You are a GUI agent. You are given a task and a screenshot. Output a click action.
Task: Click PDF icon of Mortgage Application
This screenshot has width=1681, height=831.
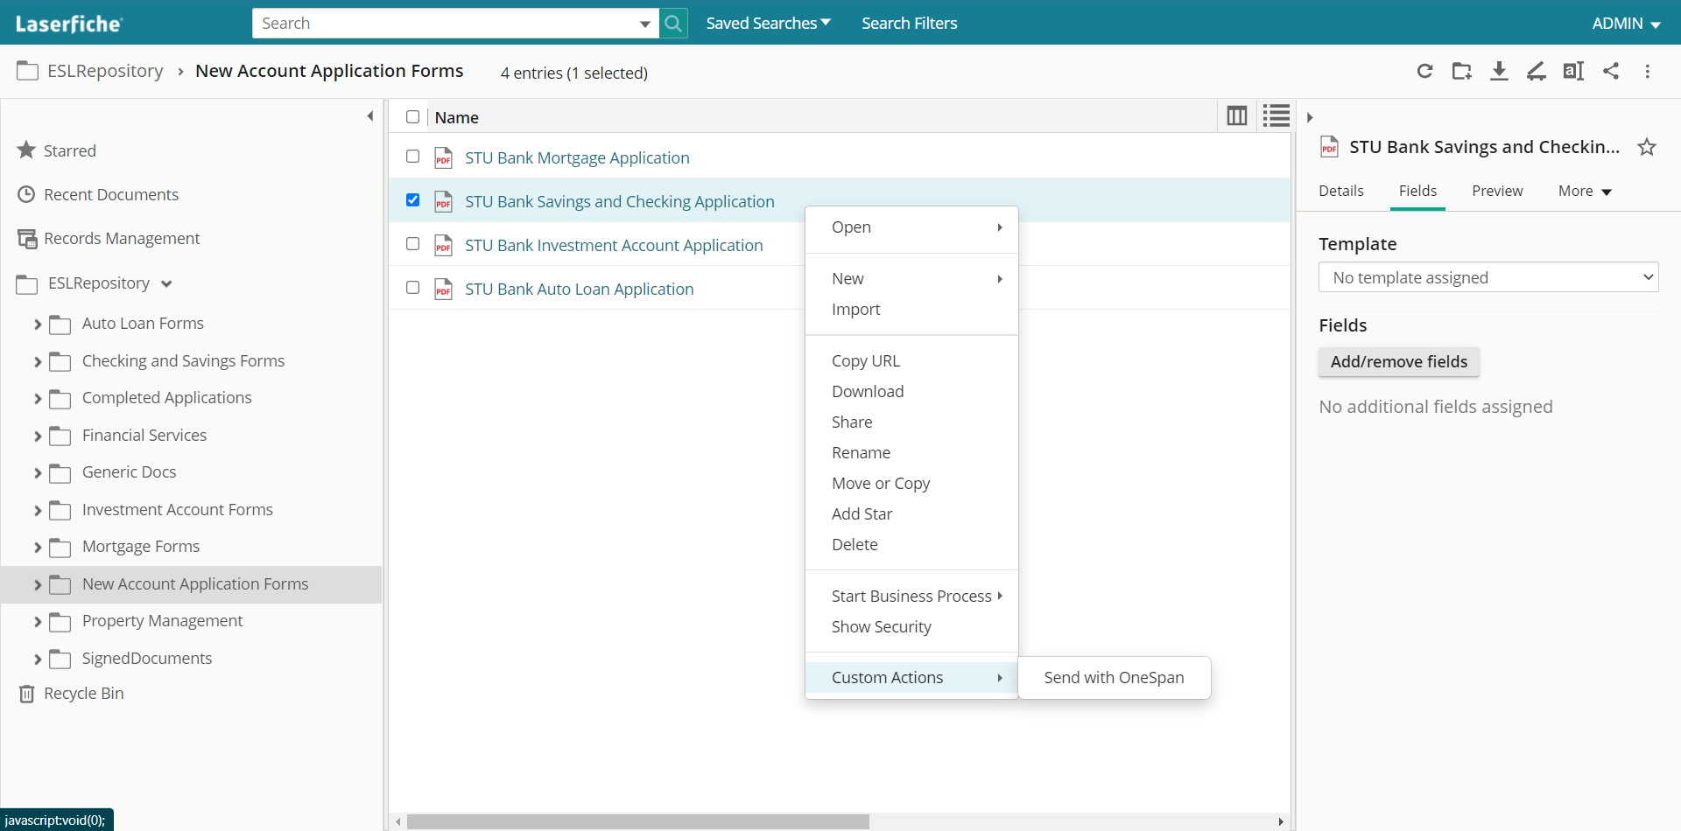(444, 157)
